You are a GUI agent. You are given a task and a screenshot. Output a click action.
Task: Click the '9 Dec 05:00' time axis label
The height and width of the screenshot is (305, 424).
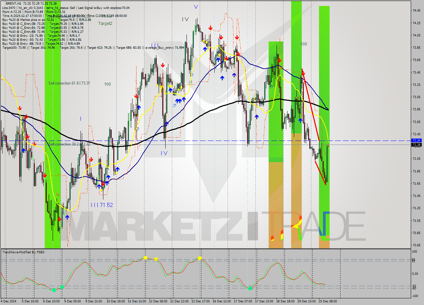(73, 301)
